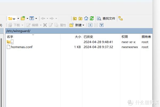Click the 属性 properties button

(60, 25)
